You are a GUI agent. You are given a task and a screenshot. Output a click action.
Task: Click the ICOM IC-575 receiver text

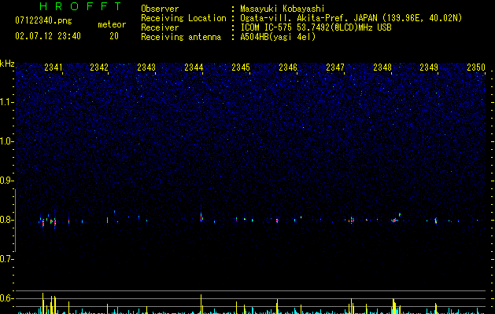tap(316, 27)
